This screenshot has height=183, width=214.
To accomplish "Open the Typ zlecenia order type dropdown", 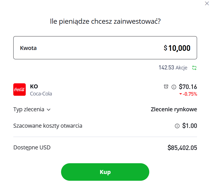I will point(32,109).
